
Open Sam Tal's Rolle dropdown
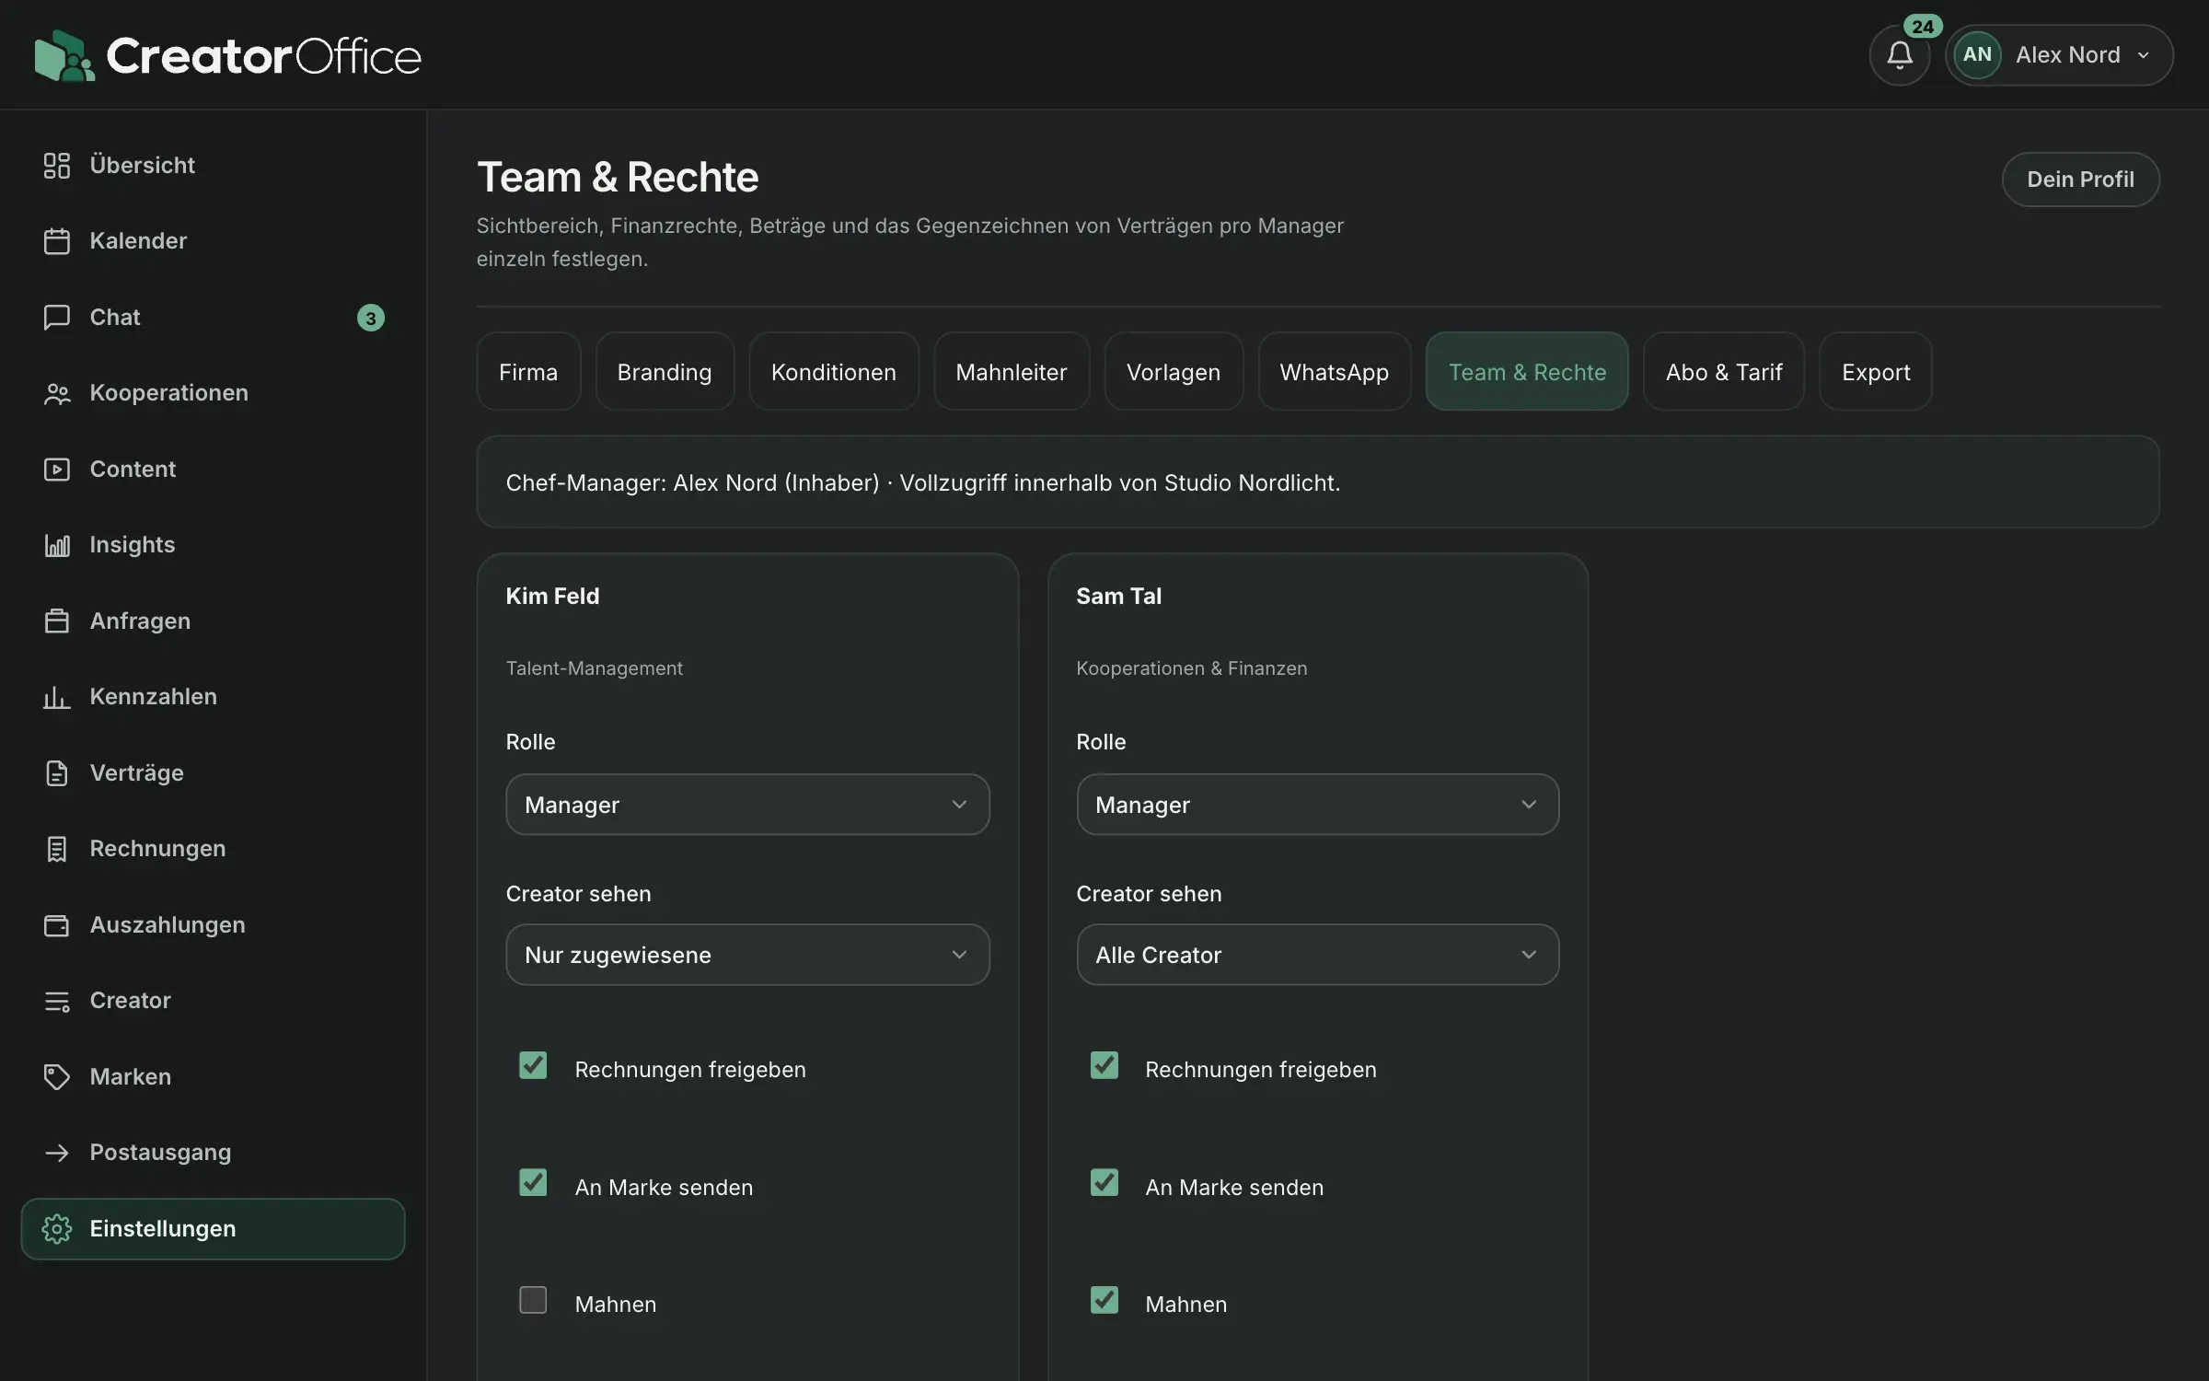pos(1318,805)
